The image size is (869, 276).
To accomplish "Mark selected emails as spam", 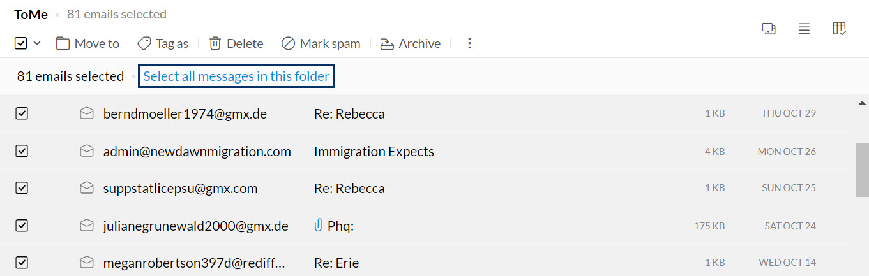I will click(321, 43).
